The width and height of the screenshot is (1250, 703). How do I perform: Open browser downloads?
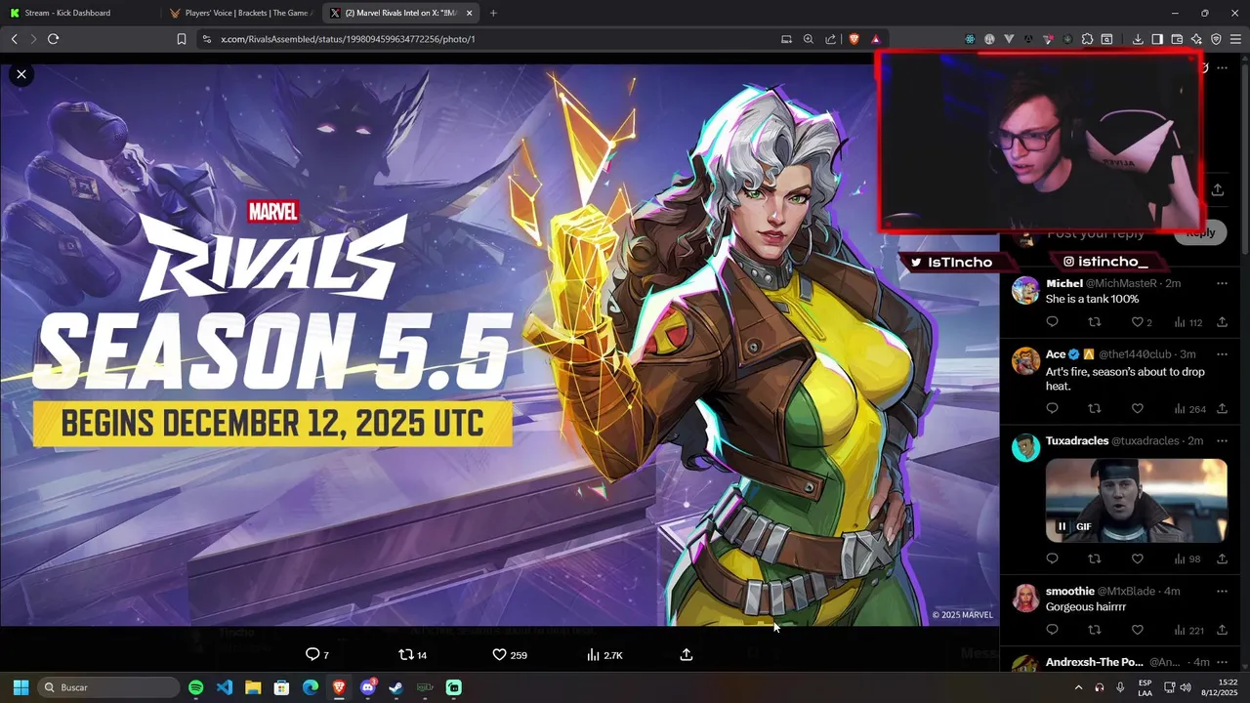click(1138, 39)
